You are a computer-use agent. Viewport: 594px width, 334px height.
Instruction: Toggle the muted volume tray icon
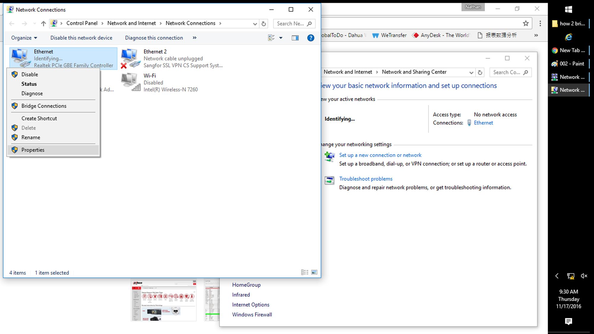(x=584, y=276)
